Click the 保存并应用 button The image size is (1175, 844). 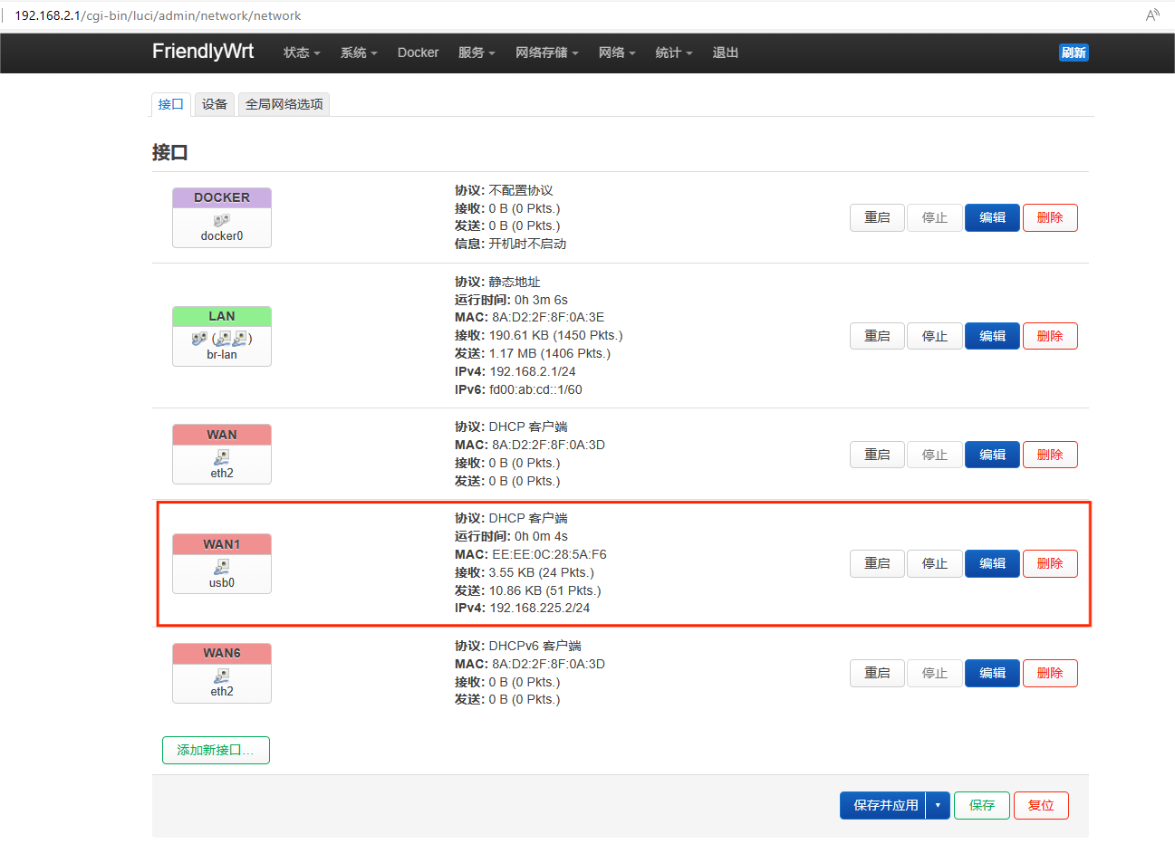coord(883,805)
